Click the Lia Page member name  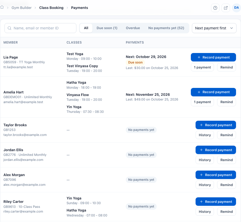pos(11,57)
